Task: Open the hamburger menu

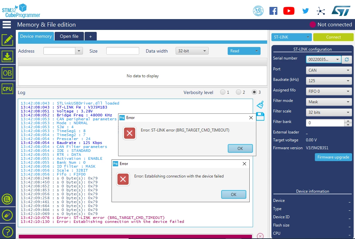Action: pos(7,25)
